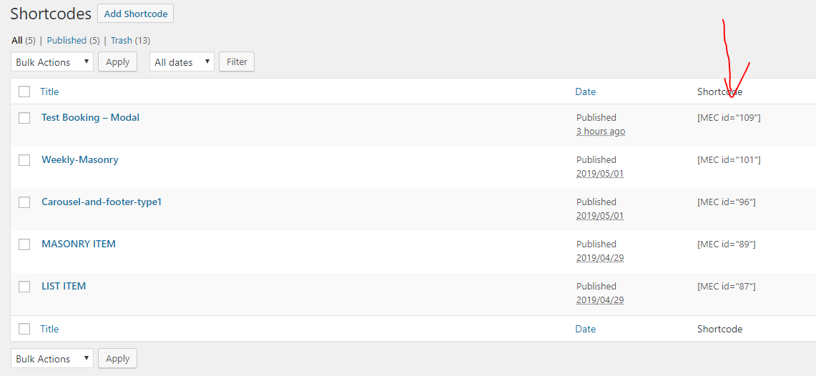Toggle the header select-all checkbox

tap(24, 91)
